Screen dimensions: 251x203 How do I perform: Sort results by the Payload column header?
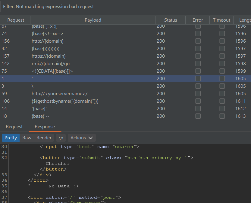click(x=93, y=20)
